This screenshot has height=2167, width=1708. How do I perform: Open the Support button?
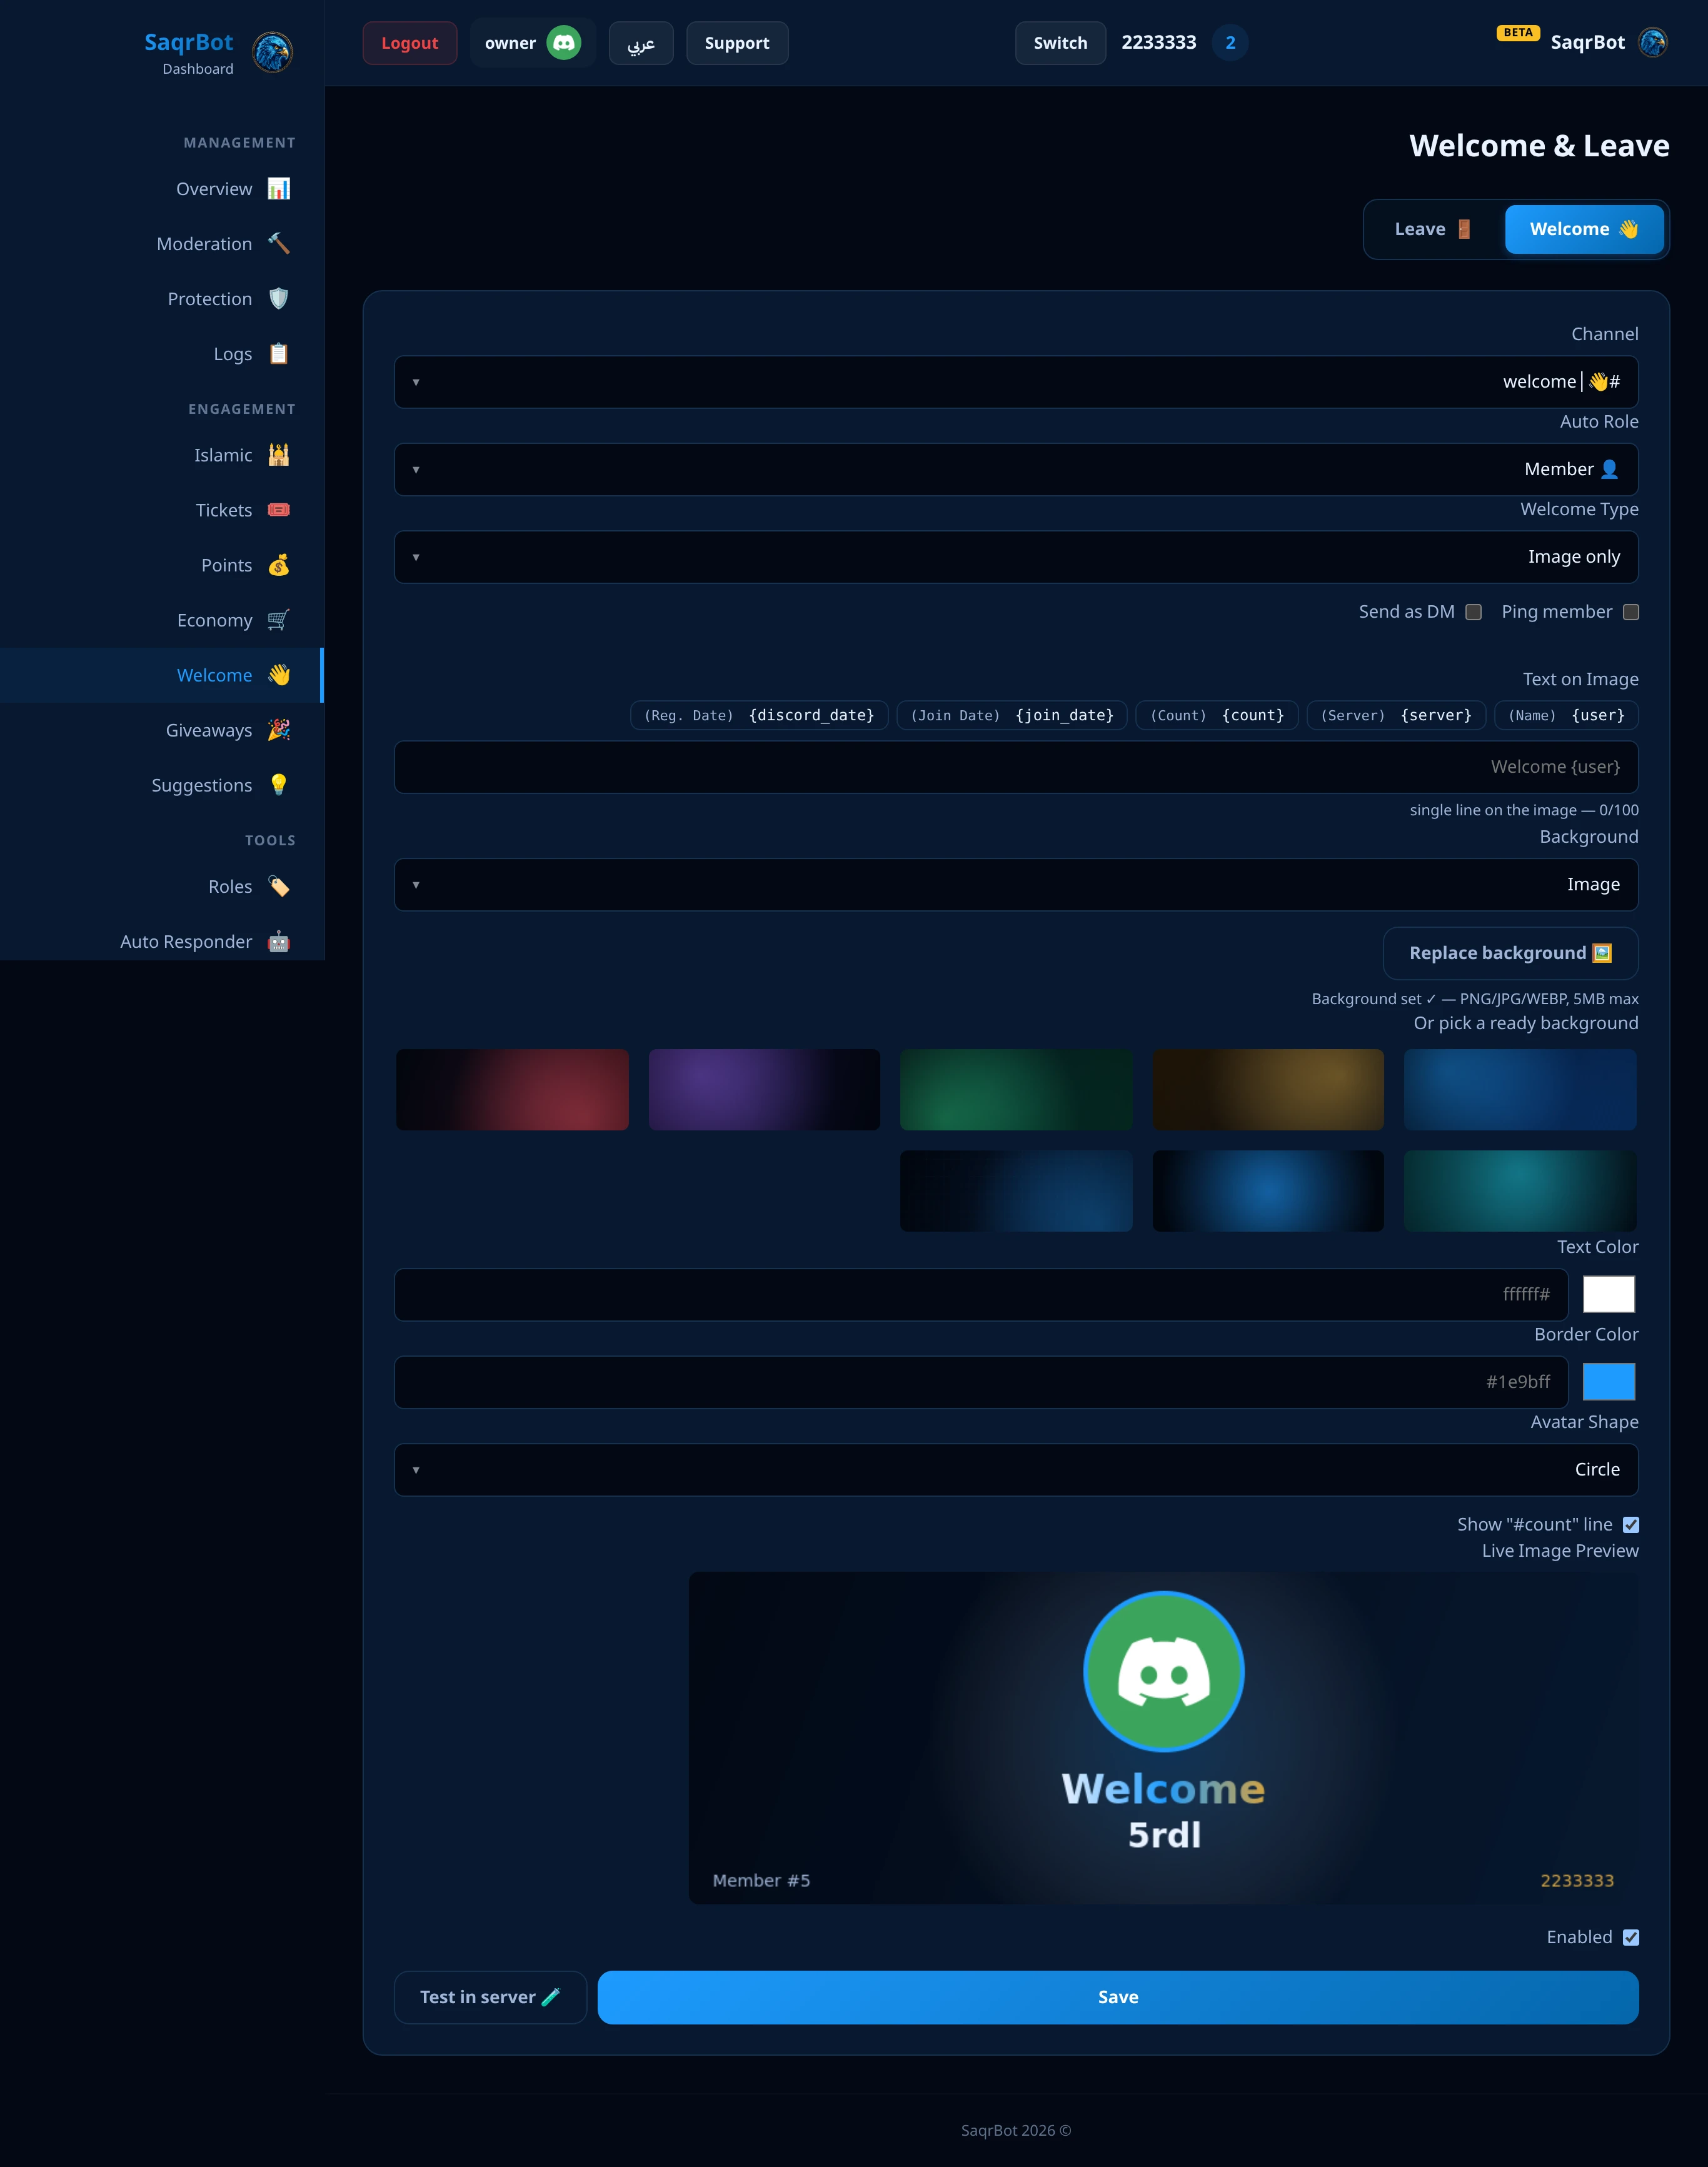737,43
